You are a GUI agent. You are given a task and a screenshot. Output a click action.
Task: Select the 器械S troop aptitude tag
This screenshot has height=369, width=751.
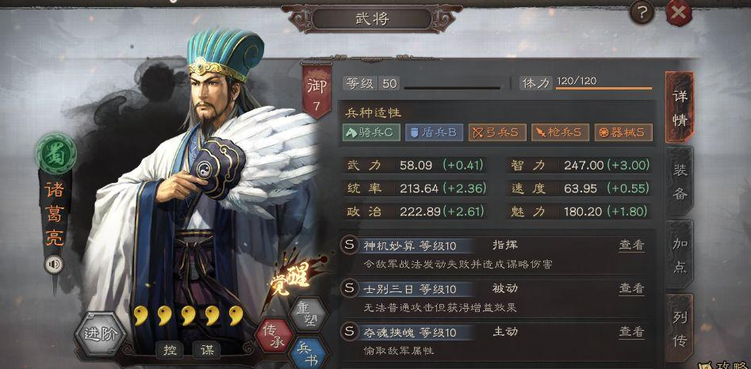tap(623, 132)
